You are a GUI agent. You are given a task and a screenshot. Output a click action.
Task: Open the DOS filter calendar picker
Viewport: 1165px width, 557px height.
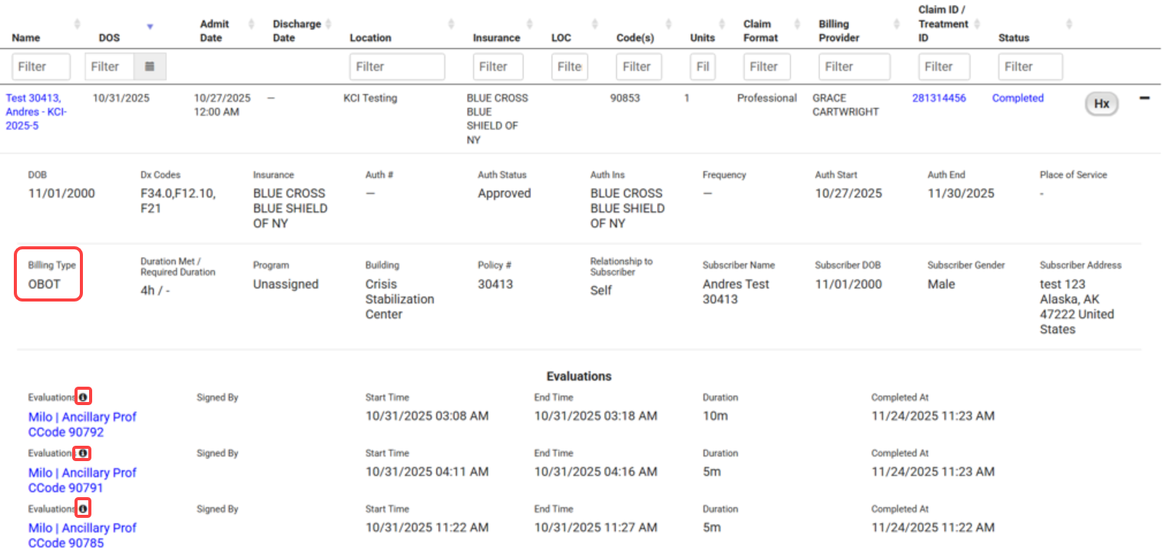151,67
